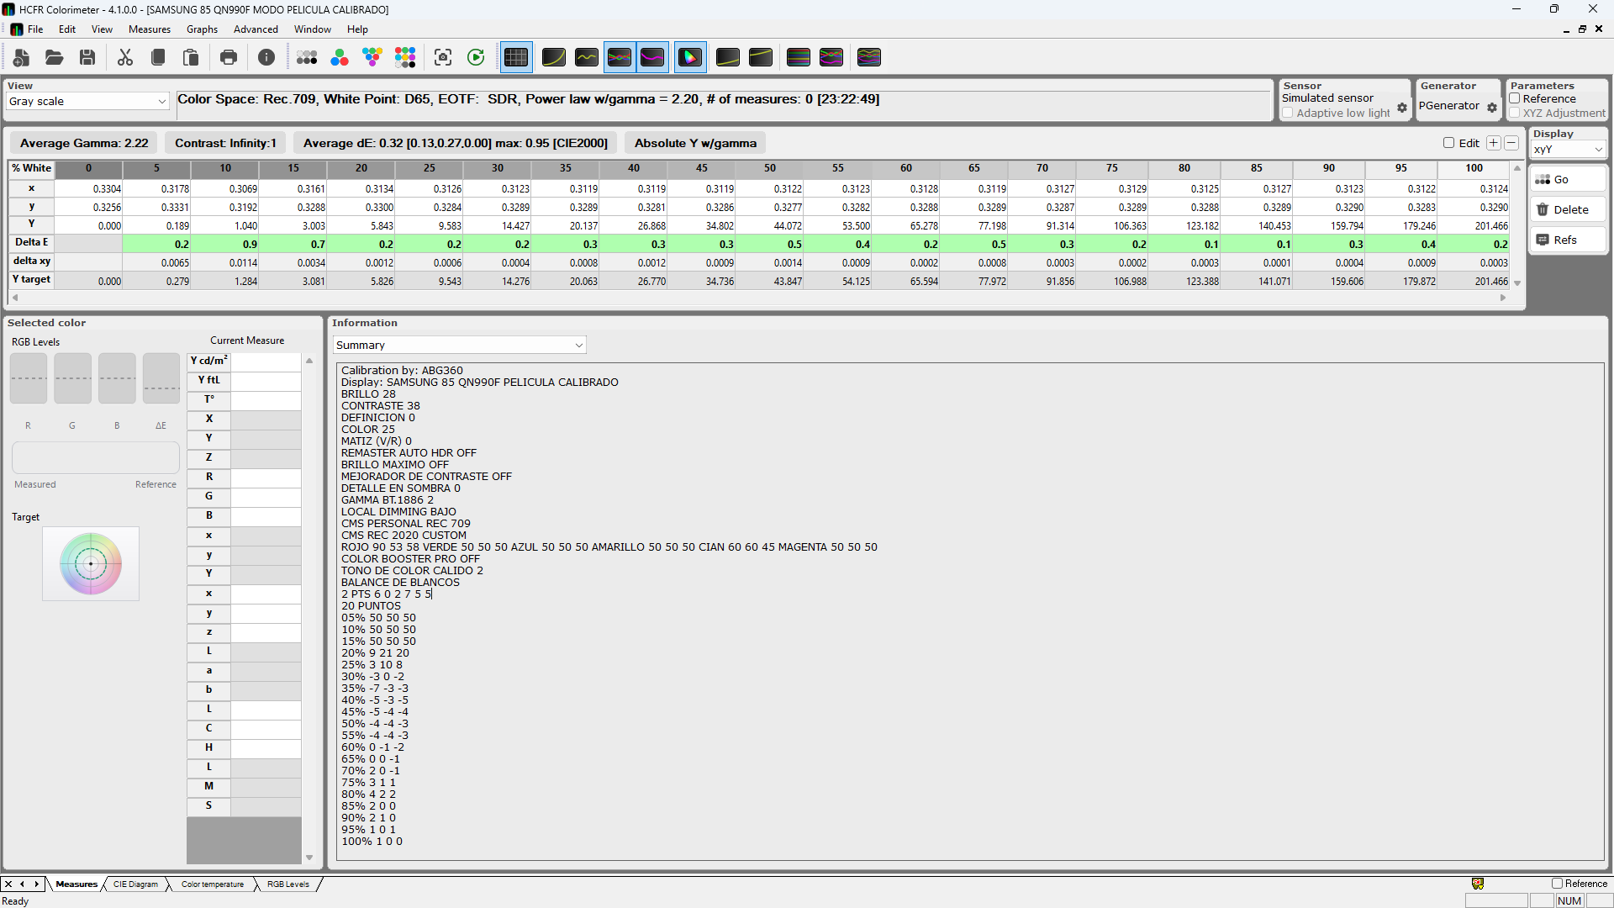Screen dimensions: 1614x908
Task: Expand the Information Summary dropdown
Action: pyautogui.click(x=459, y=345)
